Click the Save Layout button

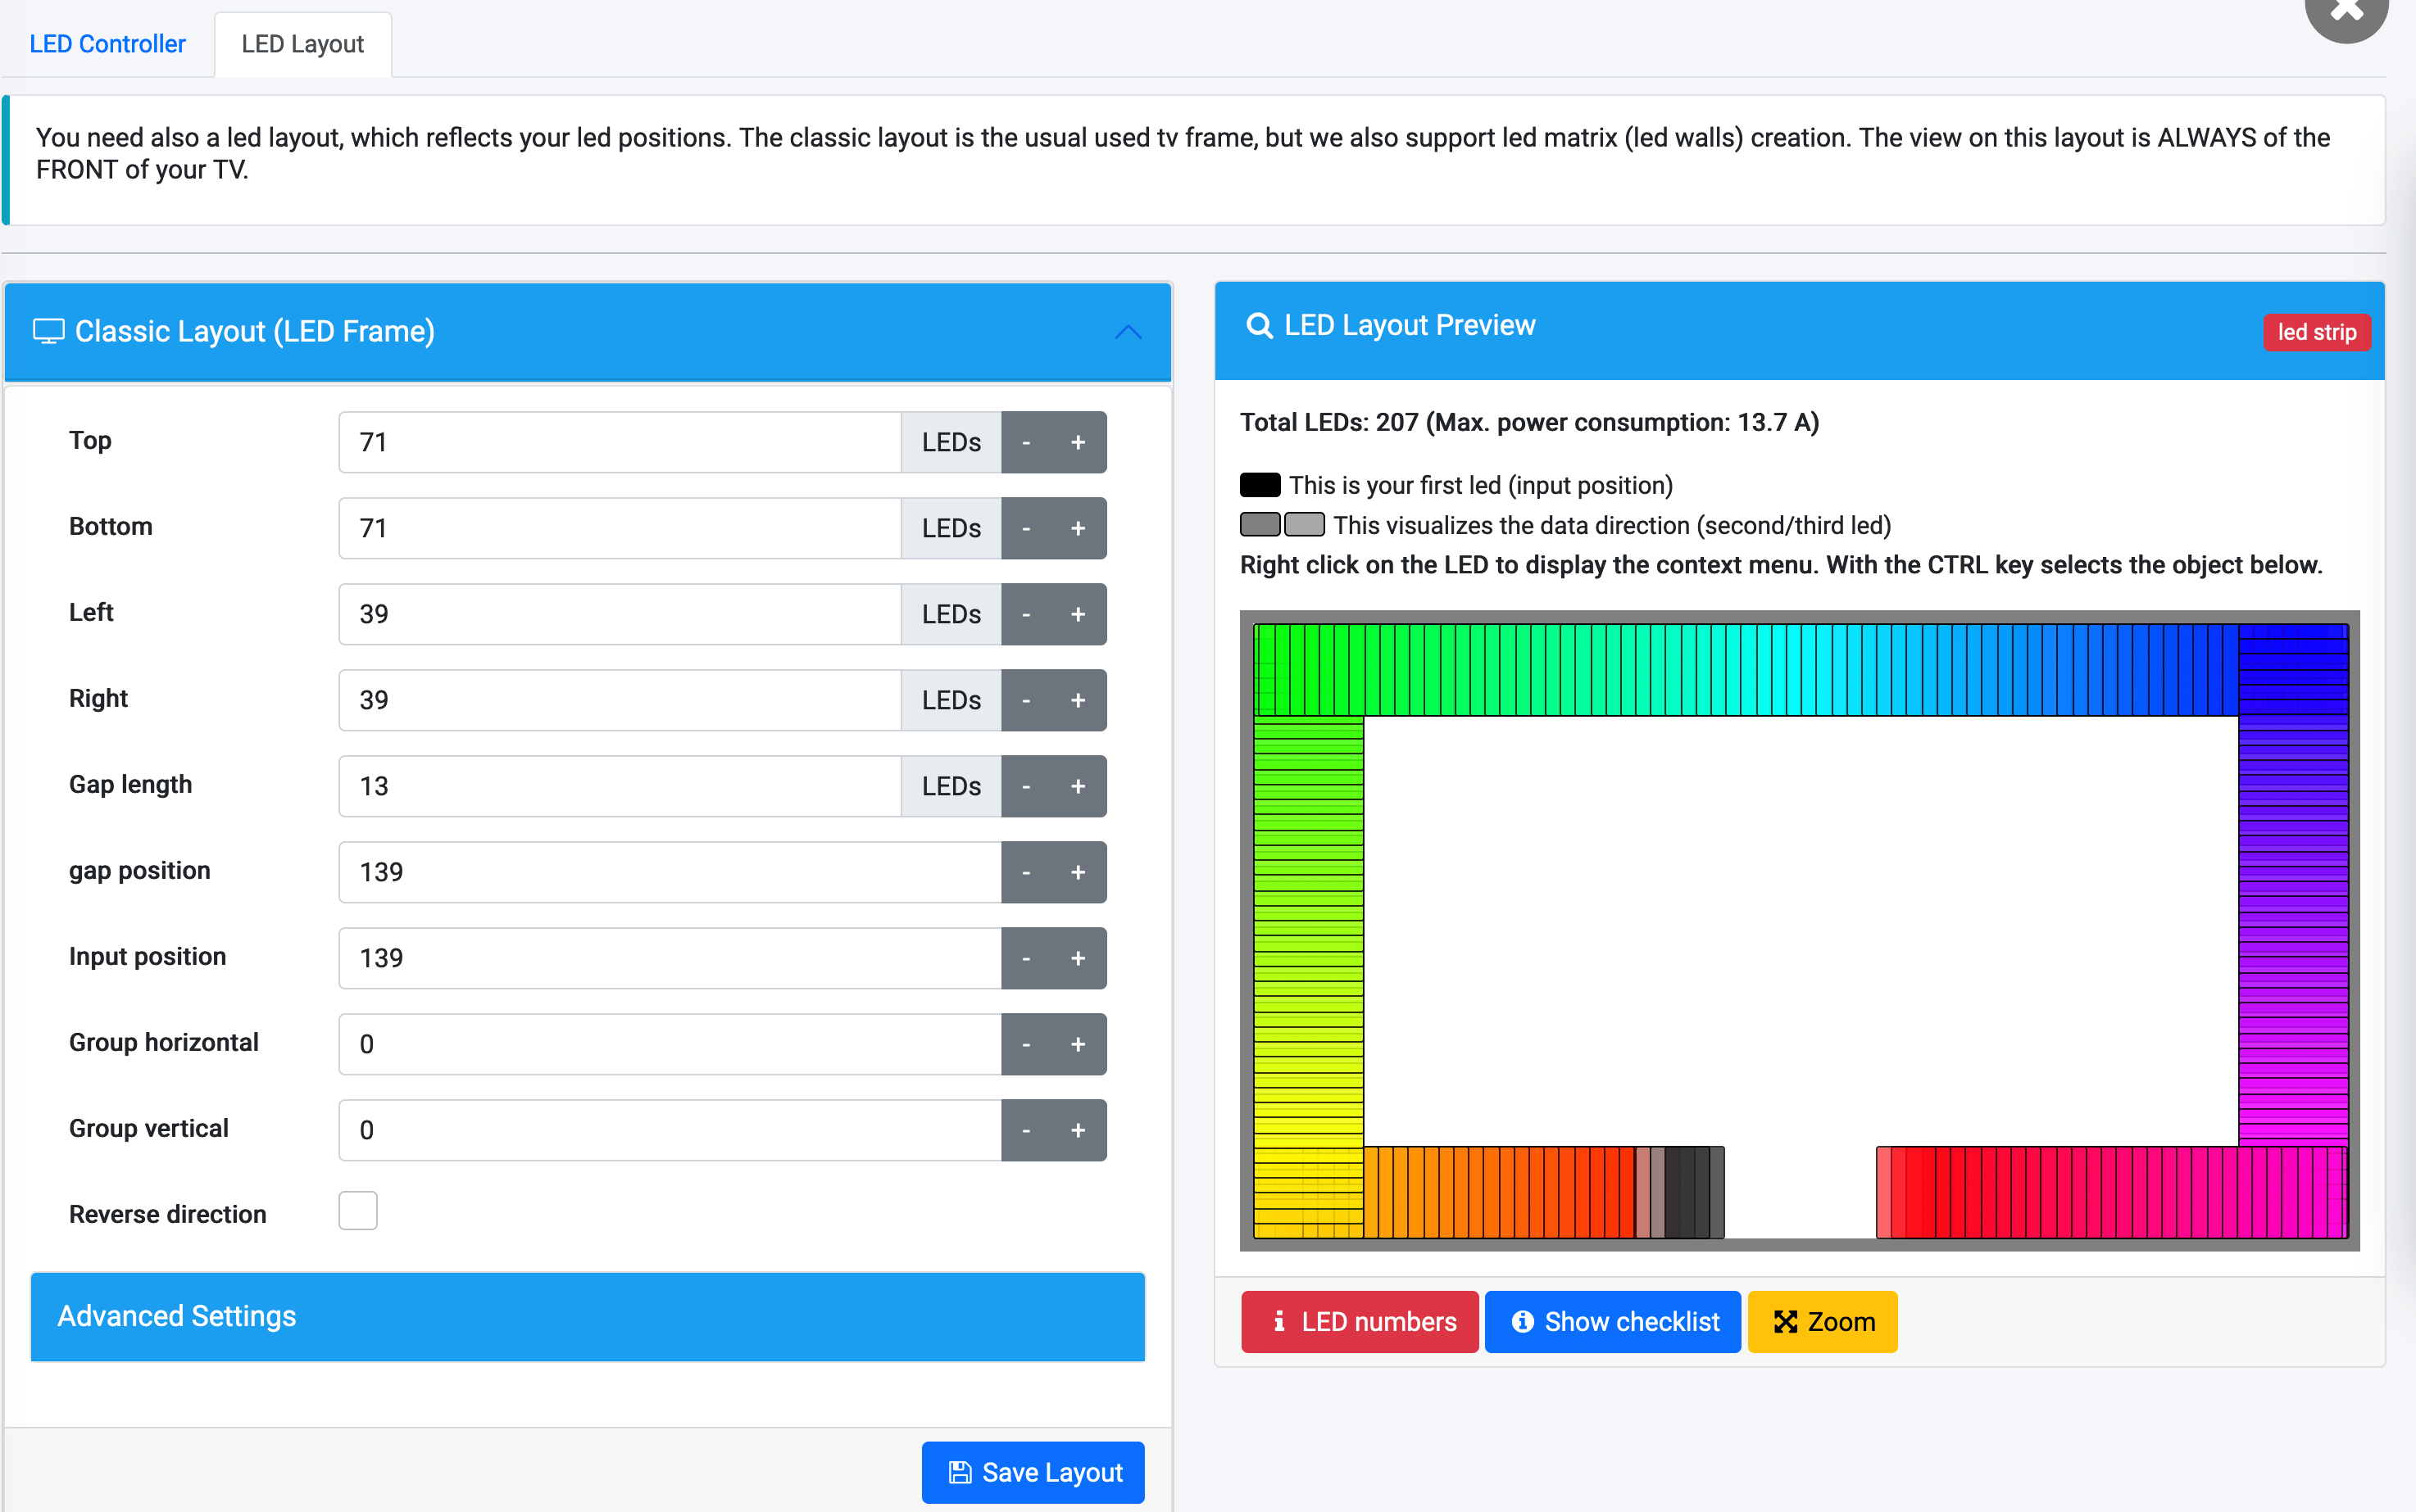pyautogui.click(x=1033, y=1471)
